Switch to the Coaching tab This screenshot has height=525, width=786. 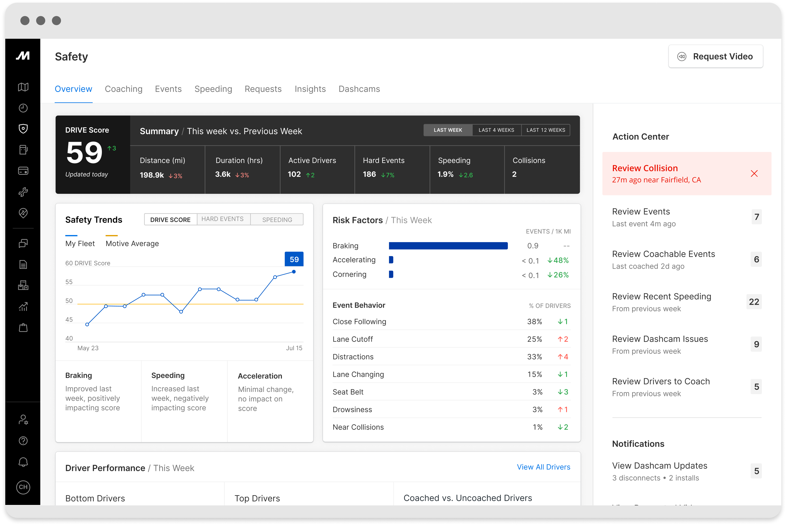click(124, 89)
